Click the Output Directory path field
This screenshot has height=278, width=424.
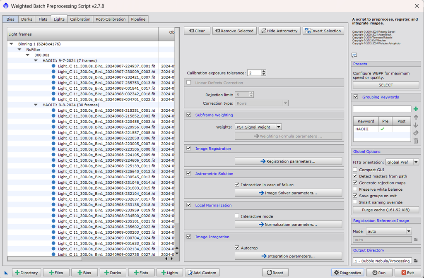(x=382, y=261)
